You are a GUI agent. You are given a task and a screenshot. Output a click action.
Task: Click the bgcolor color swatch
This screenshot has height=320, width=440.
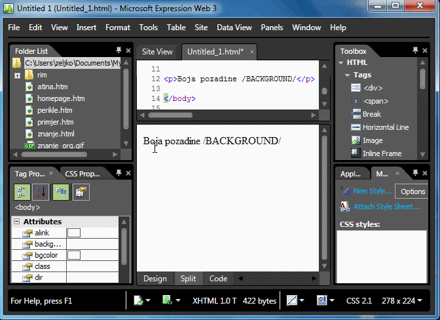74,254
